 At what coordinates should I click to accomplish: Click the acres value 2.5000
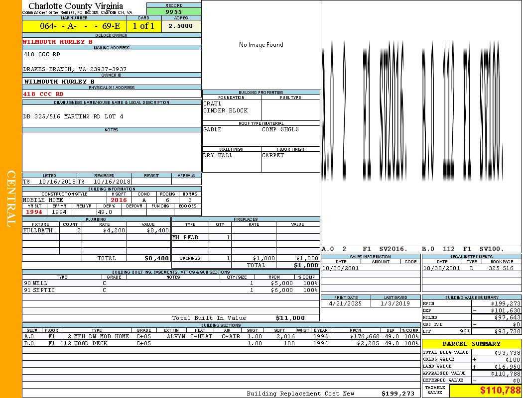pyautogui.click(x=181, y=26)
